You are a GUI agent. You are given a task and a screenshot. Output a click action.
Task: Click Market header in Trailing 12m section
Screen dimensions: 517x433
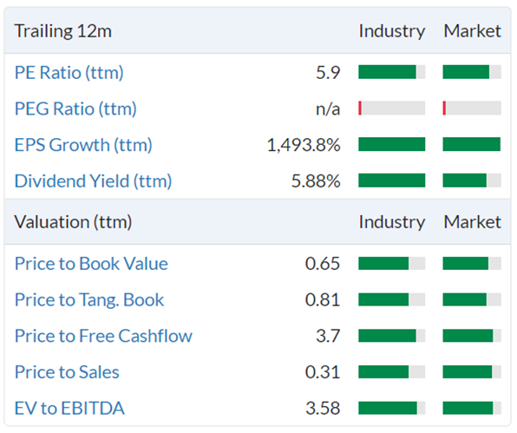pos(472,31)
